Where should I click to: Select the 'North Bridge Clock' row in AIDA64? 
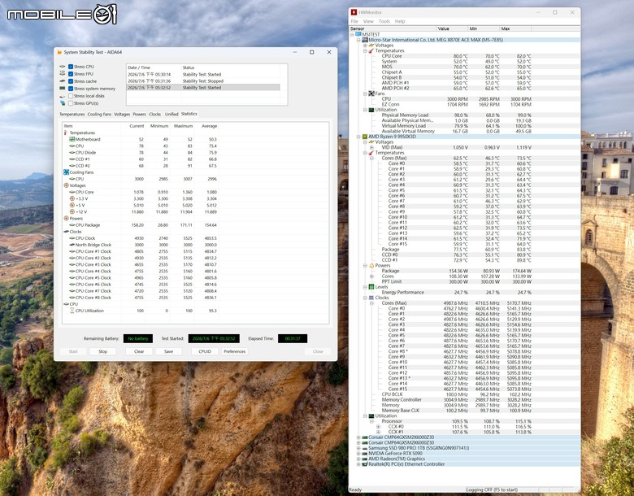click(141, 245)
